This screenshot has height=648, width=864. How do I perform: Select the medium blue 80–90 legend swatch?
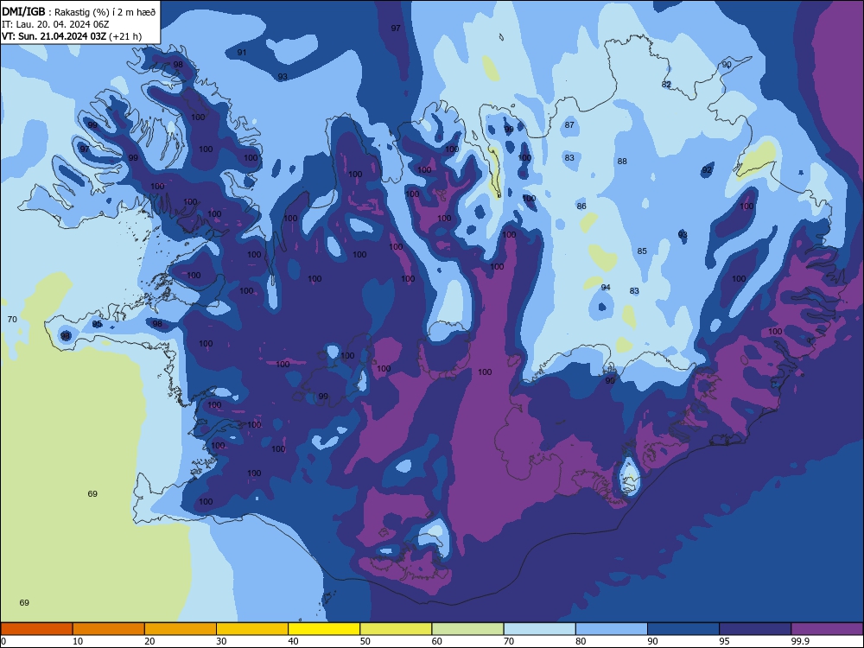612,629
